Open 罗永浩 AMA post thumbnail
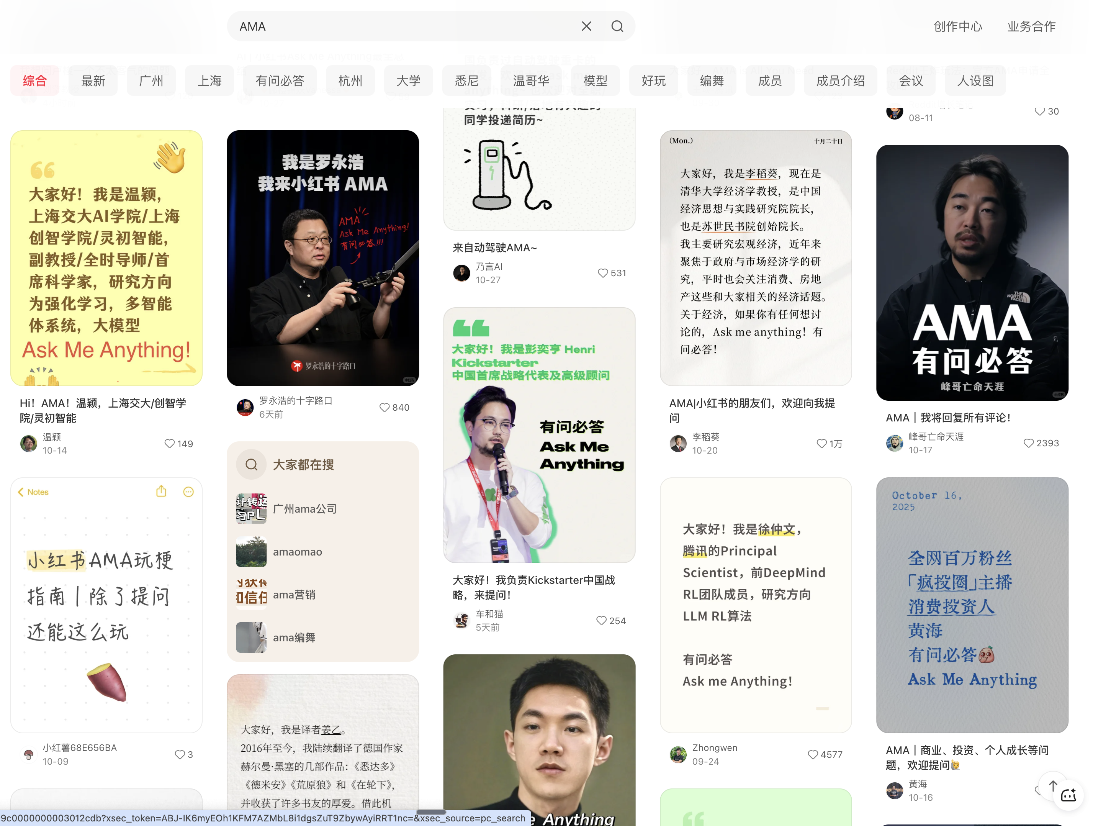Image resolution: width=1093 pixels, height=826 pixels. point(323,257)
